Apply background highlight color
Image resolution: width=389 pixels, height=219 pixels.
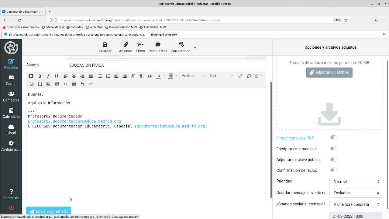pos(171,76)
